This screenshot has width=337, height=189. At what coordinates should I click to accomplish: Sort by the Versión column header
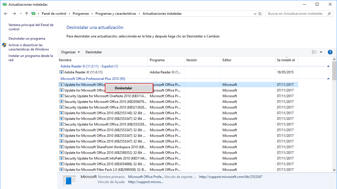pos(203,60)
